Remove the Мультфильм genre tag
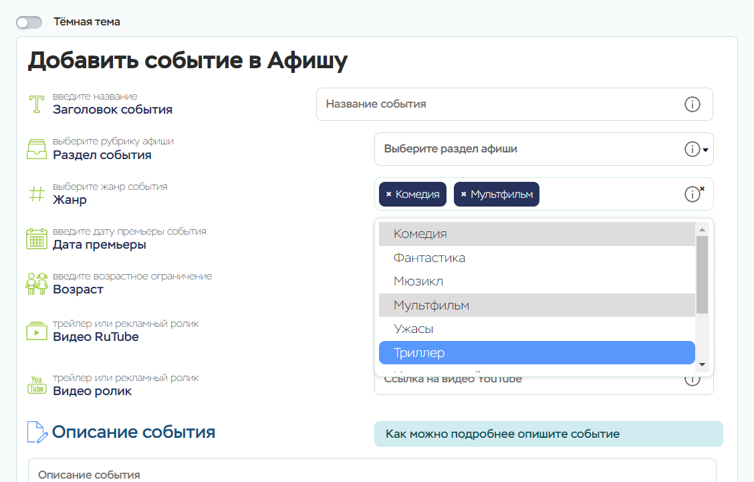This screenshot has width=754, height=482. click(x=463, y=195)
